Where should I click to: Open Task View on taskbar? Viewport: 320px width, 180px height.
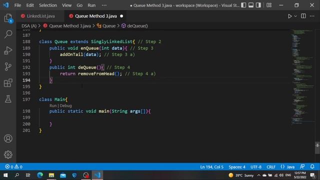pos(28,175)
